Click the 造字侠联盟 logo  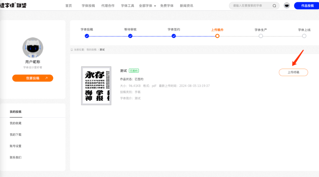(13, 5)
